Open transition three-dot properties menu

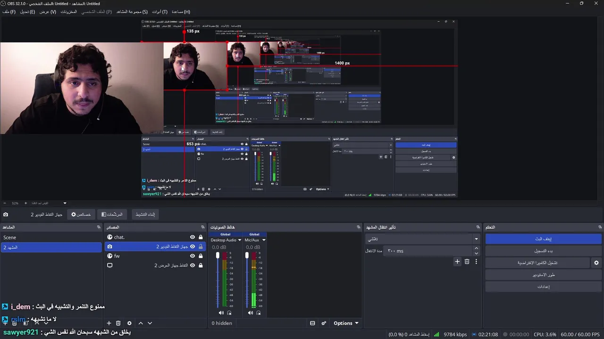tap(476, 261)
